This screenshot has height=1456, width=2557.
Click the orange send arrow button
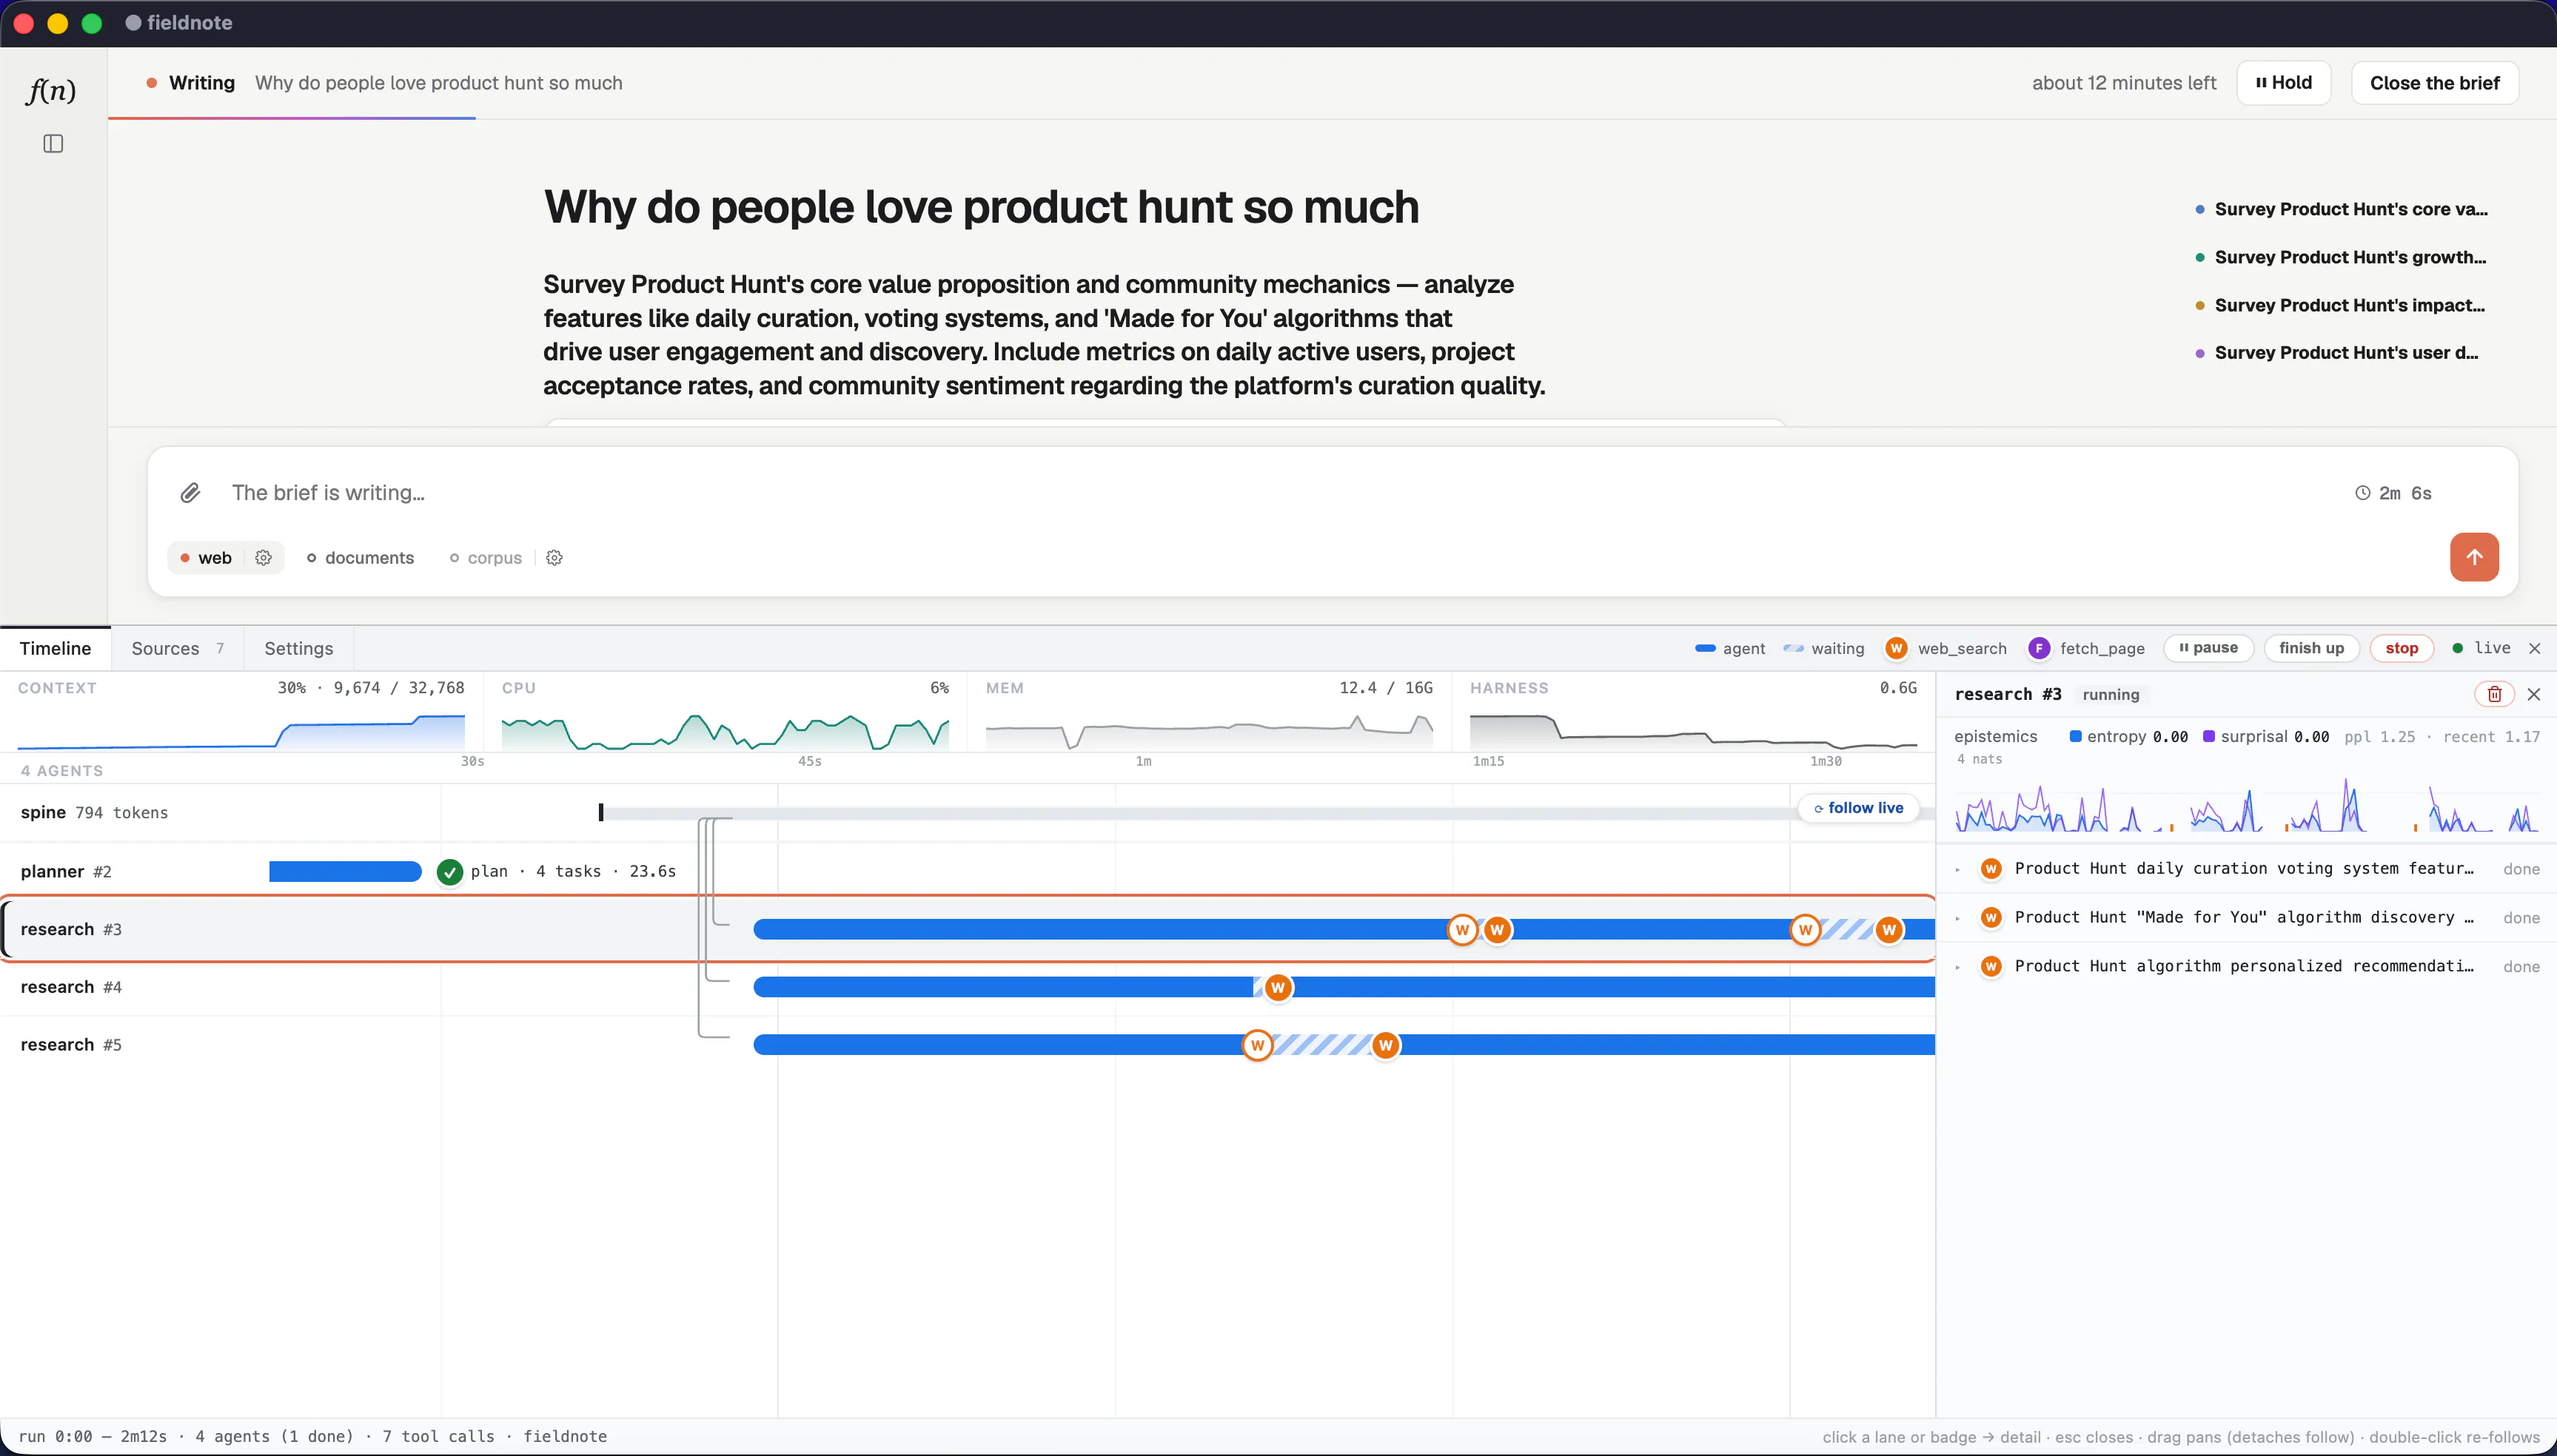point(2474,557)
